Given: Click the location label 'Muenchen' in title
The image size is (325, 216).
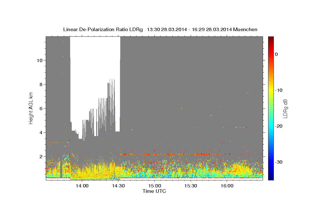Looking at the screenshot, I should pos(245,29).
